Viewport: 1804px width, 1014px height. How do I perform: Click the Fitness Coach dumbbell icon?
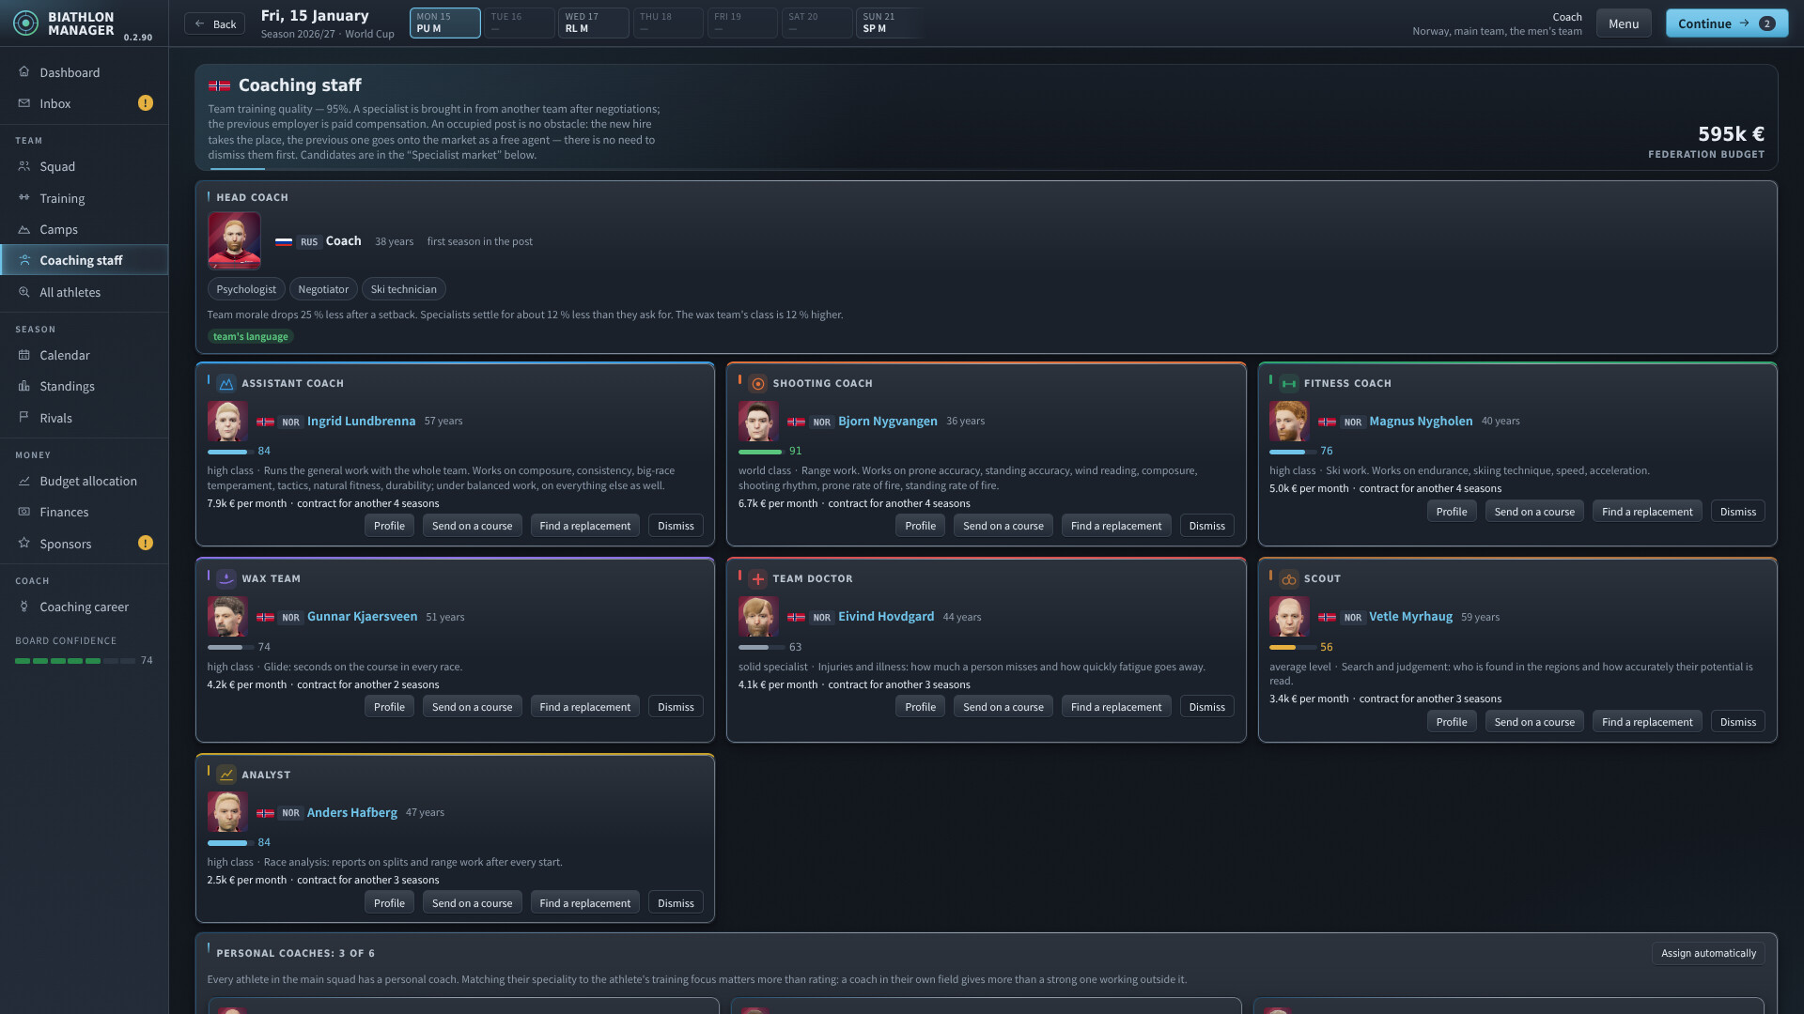tap(1289, 383)
